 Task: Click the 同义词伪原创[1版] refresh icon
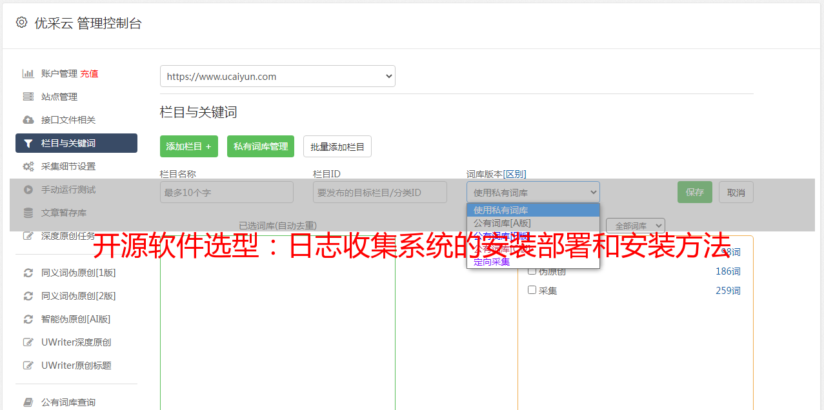coord(28,273)
